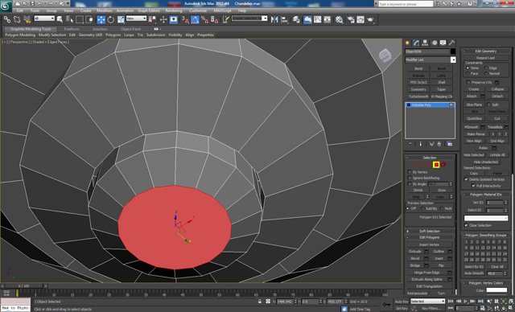This screenshot has height=312, width=515.
Task: Set constraints to Edge radio button
Action: (x=486, y=68)
